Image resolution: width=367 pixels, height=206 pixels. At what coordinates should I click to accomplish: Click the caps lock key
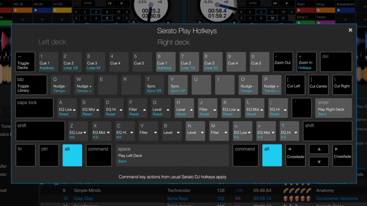click(34, 108)
